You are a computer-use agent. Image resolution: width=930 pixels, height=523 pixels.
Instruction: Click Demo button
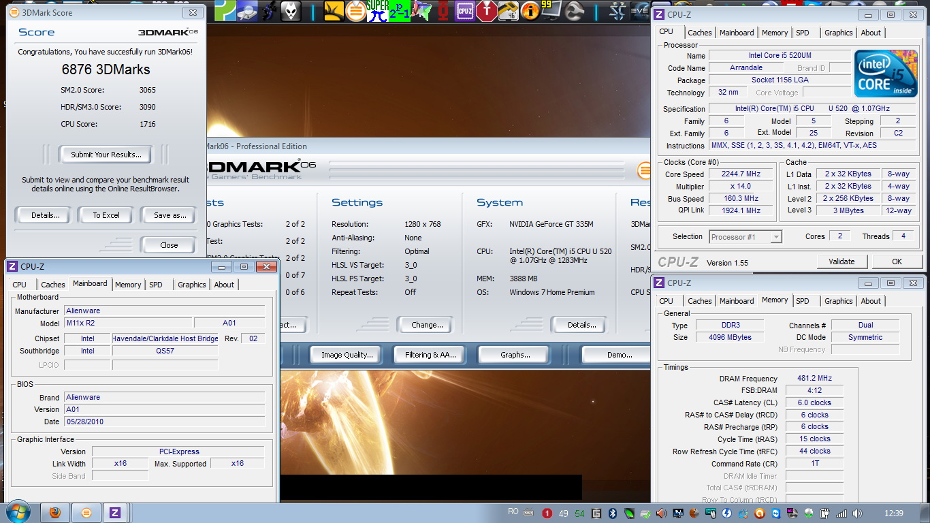(616, 355)
